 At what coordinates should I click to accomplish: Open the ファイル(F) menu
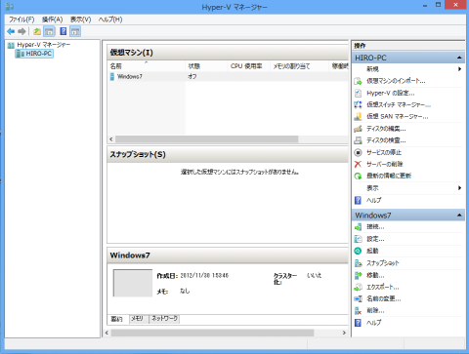pyautogui.click(x=21, y=20)
